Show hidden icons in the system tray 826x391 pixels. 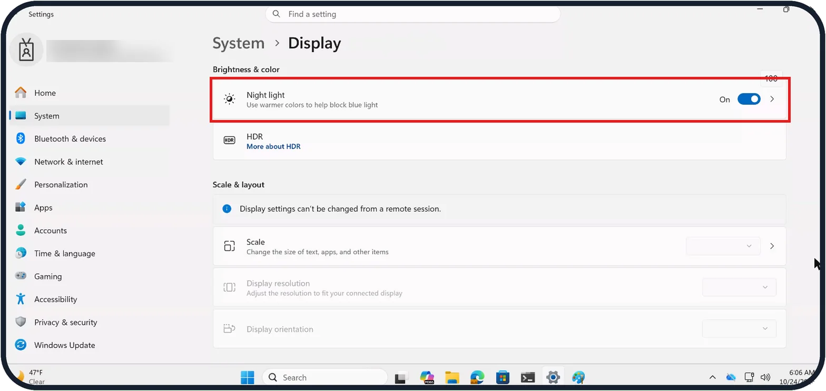pos(713,377)
